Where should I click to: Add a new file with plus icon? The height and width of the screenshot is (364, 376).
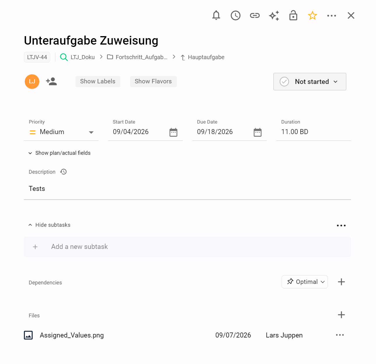[341, 315]
